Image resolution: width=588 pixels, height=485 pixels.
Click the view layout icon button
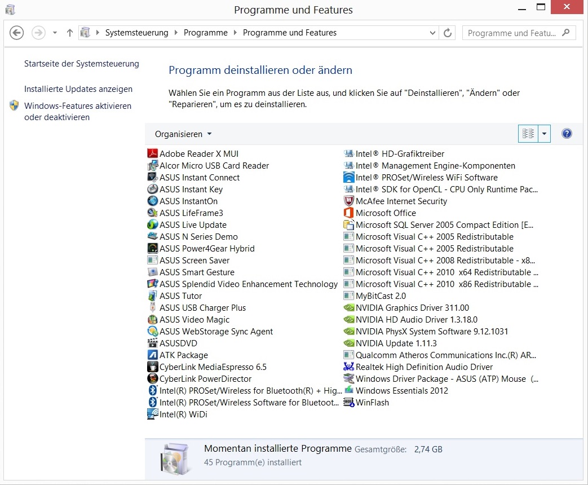pos(528,134)
